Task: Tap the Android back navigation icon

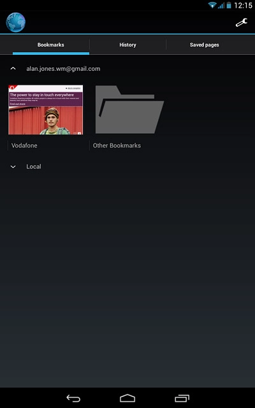Action: (x=73, y=398)
